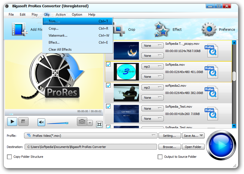Uncheck the Softpedia.mov file checkbox
Image resolution: width=244 pixels, height=174 pixels.
point(108,64)
